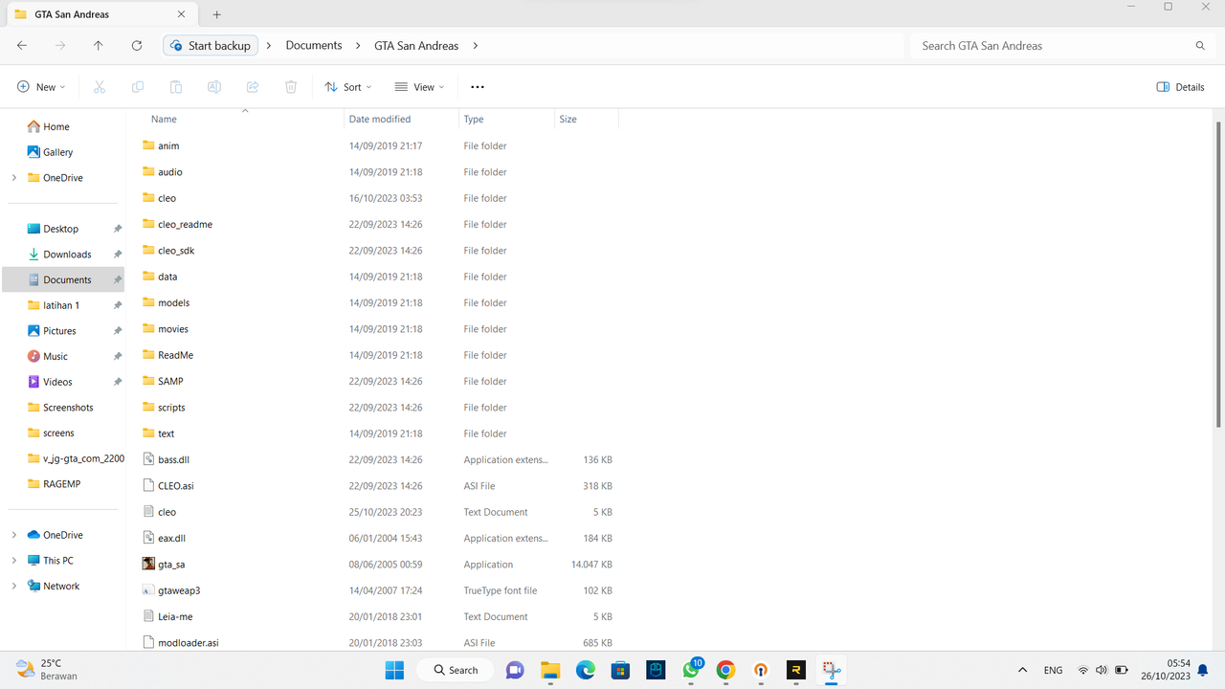Open the Sort dropdown menu
This screenshot has height=689, width=1225.
point(348,87)
